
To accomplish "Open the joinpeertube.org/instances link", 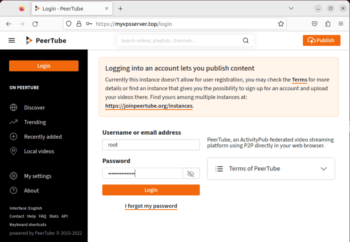I will click(149, 106).
